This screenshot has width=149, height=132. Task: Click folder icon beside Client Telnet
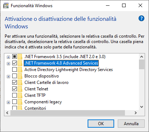pyautogui.click(x=20, y=89)
